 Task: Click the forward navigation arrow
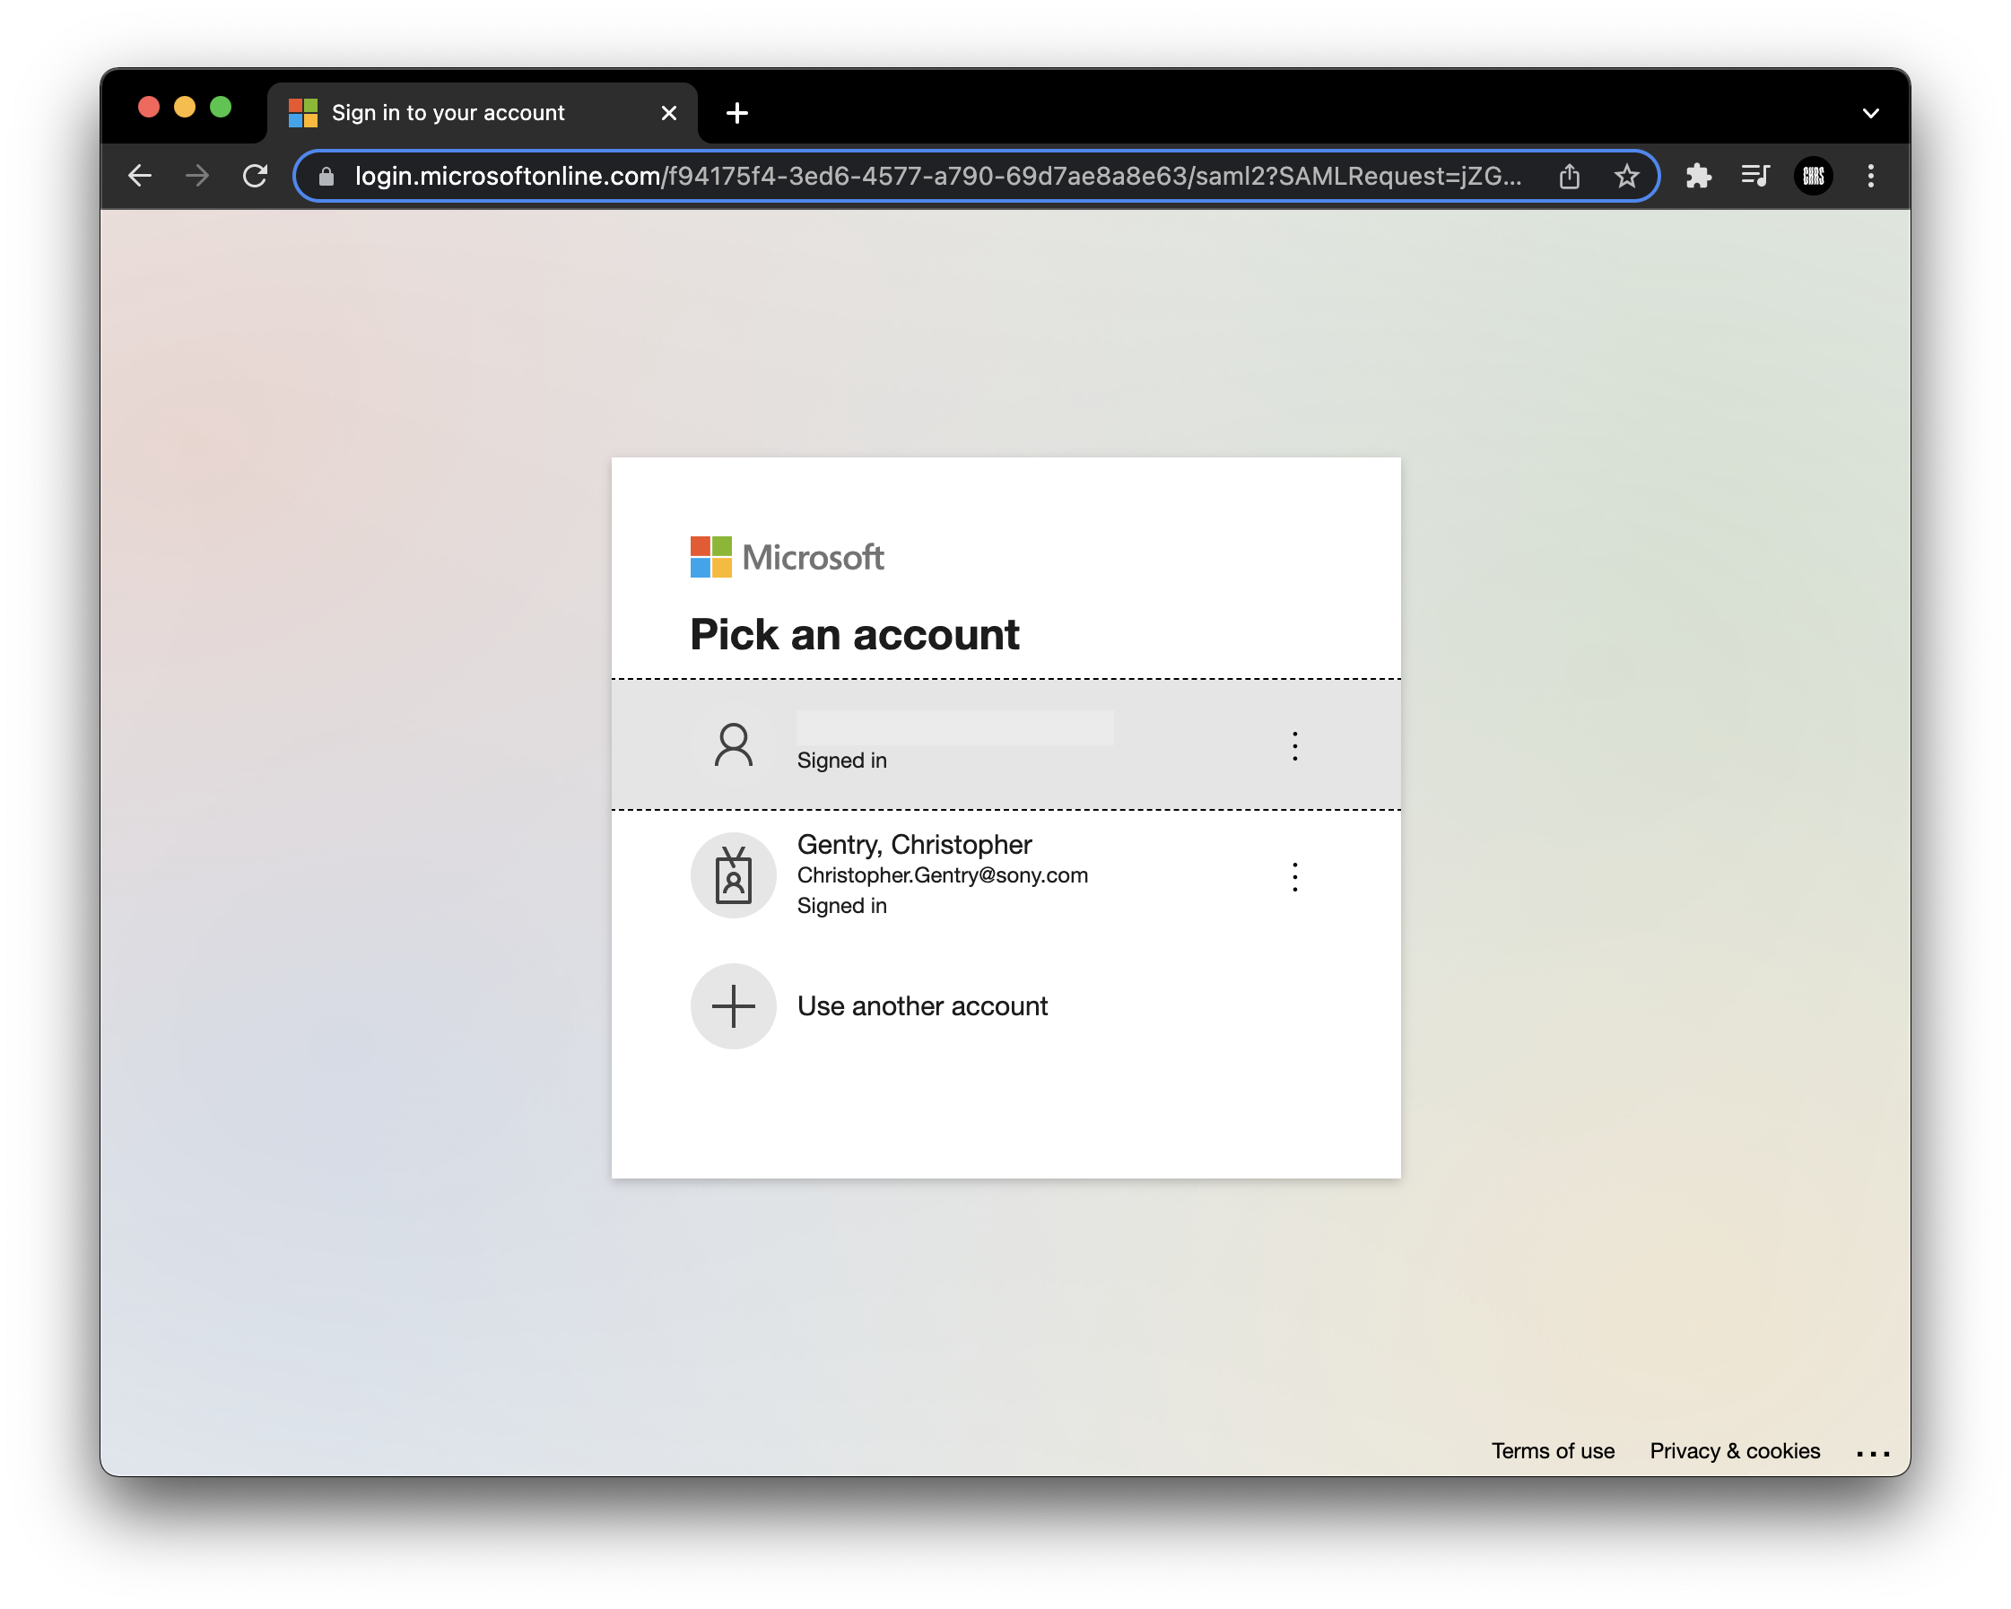(196, 176)
